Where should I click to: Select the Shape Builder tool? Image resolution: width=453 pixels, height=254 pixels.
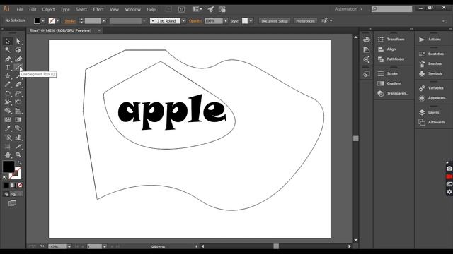pyautogui.click(x=8, y=111)
